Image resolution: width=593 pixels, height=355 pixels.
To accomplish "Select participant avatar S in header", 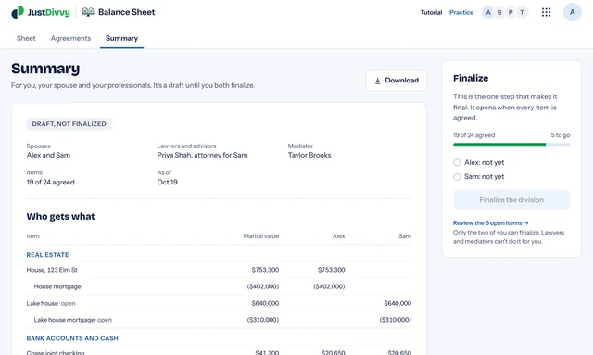I will [x=499, y=12].
